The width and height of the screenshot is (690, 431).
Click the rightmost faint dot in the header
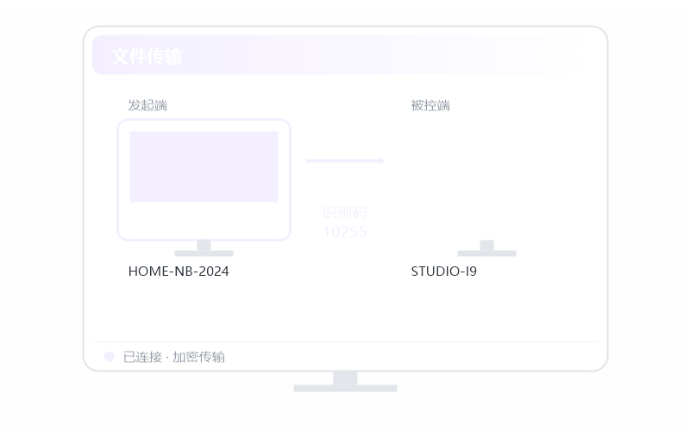point(578,54)
